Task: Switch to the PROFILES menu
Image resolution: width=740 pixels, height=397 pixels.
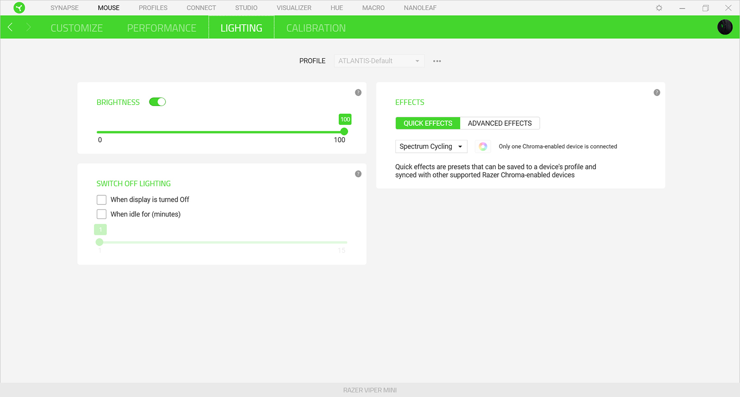Action: 153,8
